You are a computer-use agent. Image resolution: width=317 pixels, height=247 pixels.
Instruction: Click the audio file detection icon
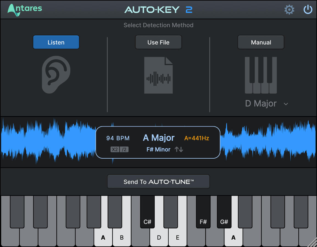click(x=158, y=75)
